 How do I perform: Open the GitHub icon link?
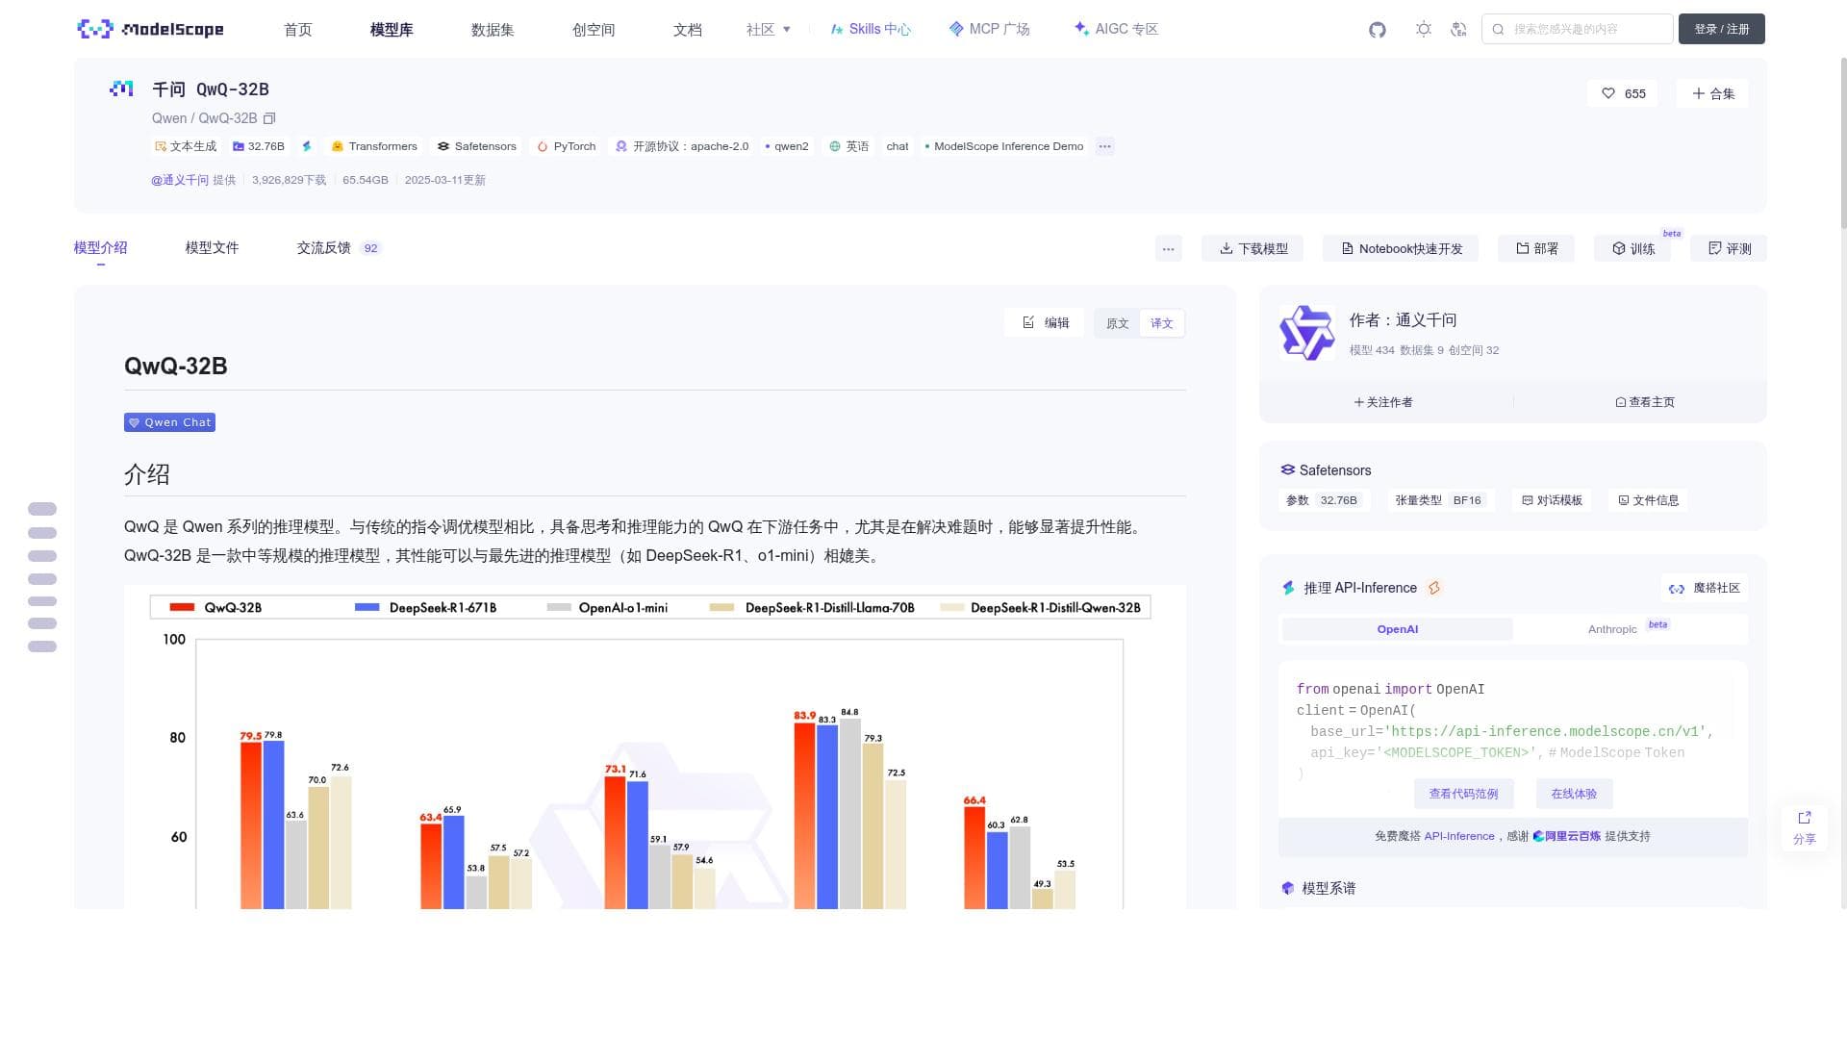1378,30
